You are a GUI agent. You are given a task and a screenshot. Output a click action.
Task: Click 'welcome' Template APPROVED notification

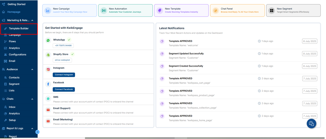[238, 43]
